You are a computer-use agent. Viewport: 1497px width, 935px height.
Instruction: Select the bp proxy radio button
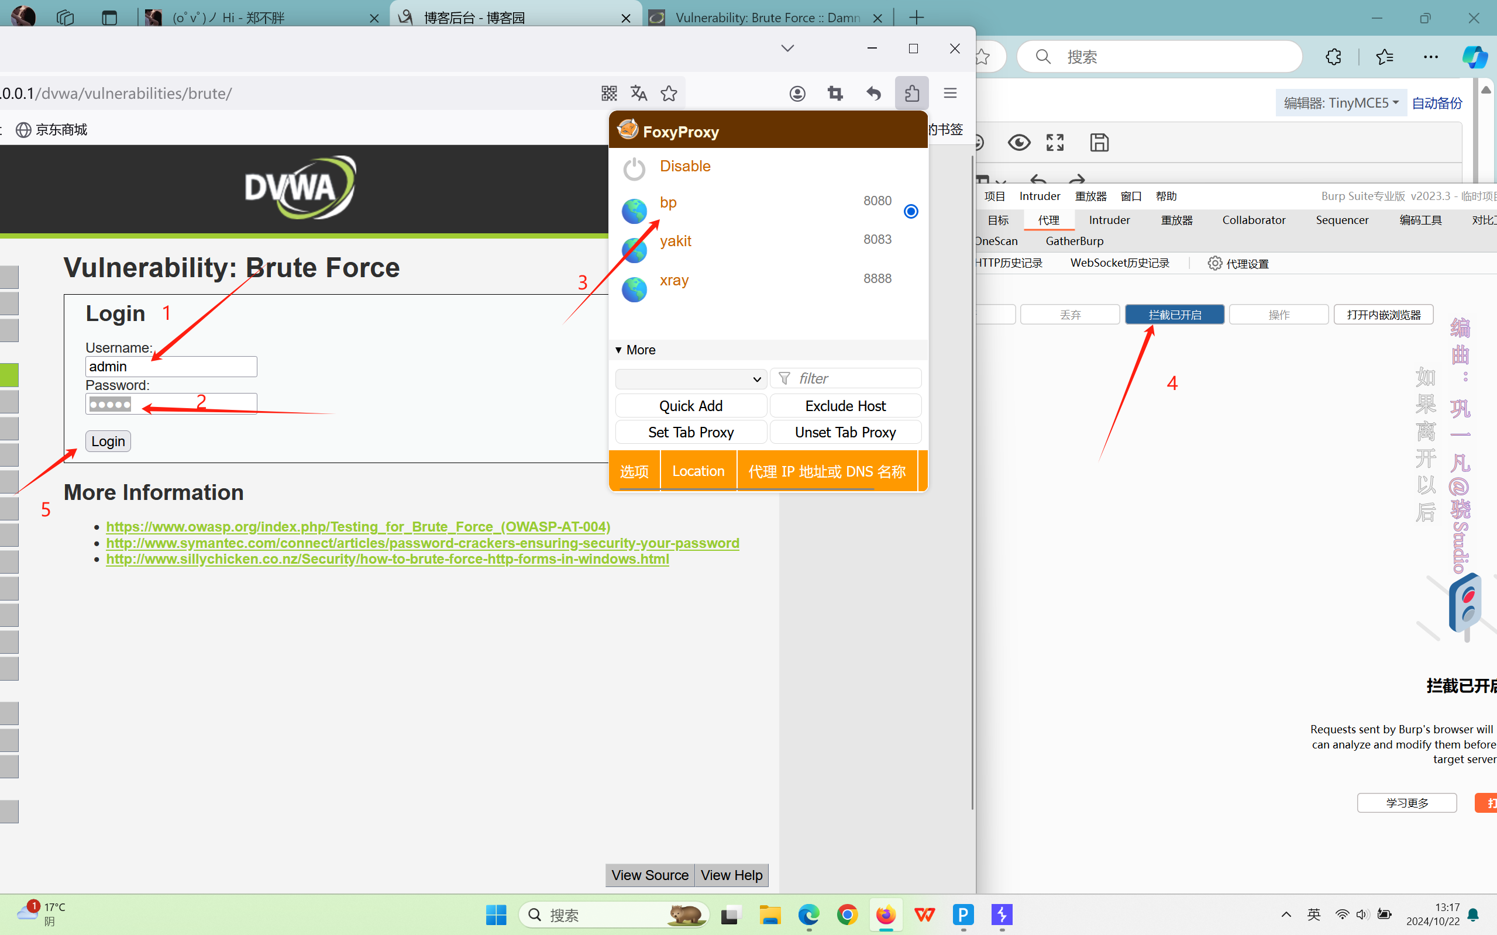point(911,212)
